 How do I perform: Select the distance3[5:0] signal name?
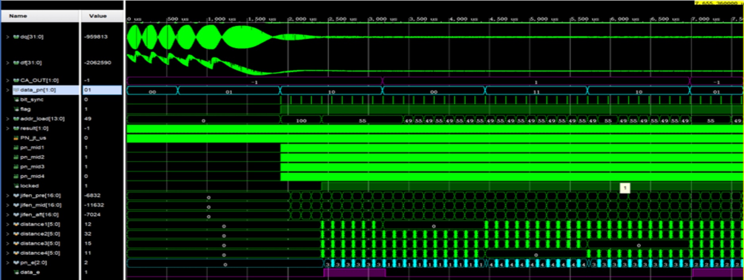(x=40, y=244)
